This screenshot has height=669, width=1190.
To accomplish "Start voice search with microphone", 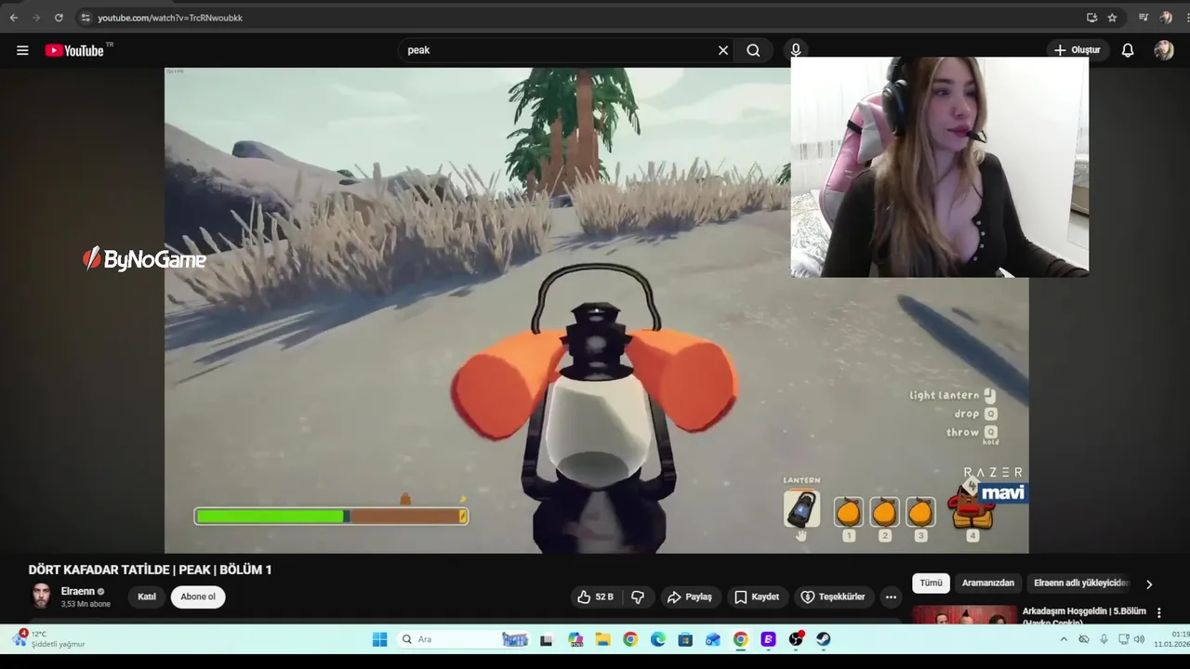I will [796, 50].
